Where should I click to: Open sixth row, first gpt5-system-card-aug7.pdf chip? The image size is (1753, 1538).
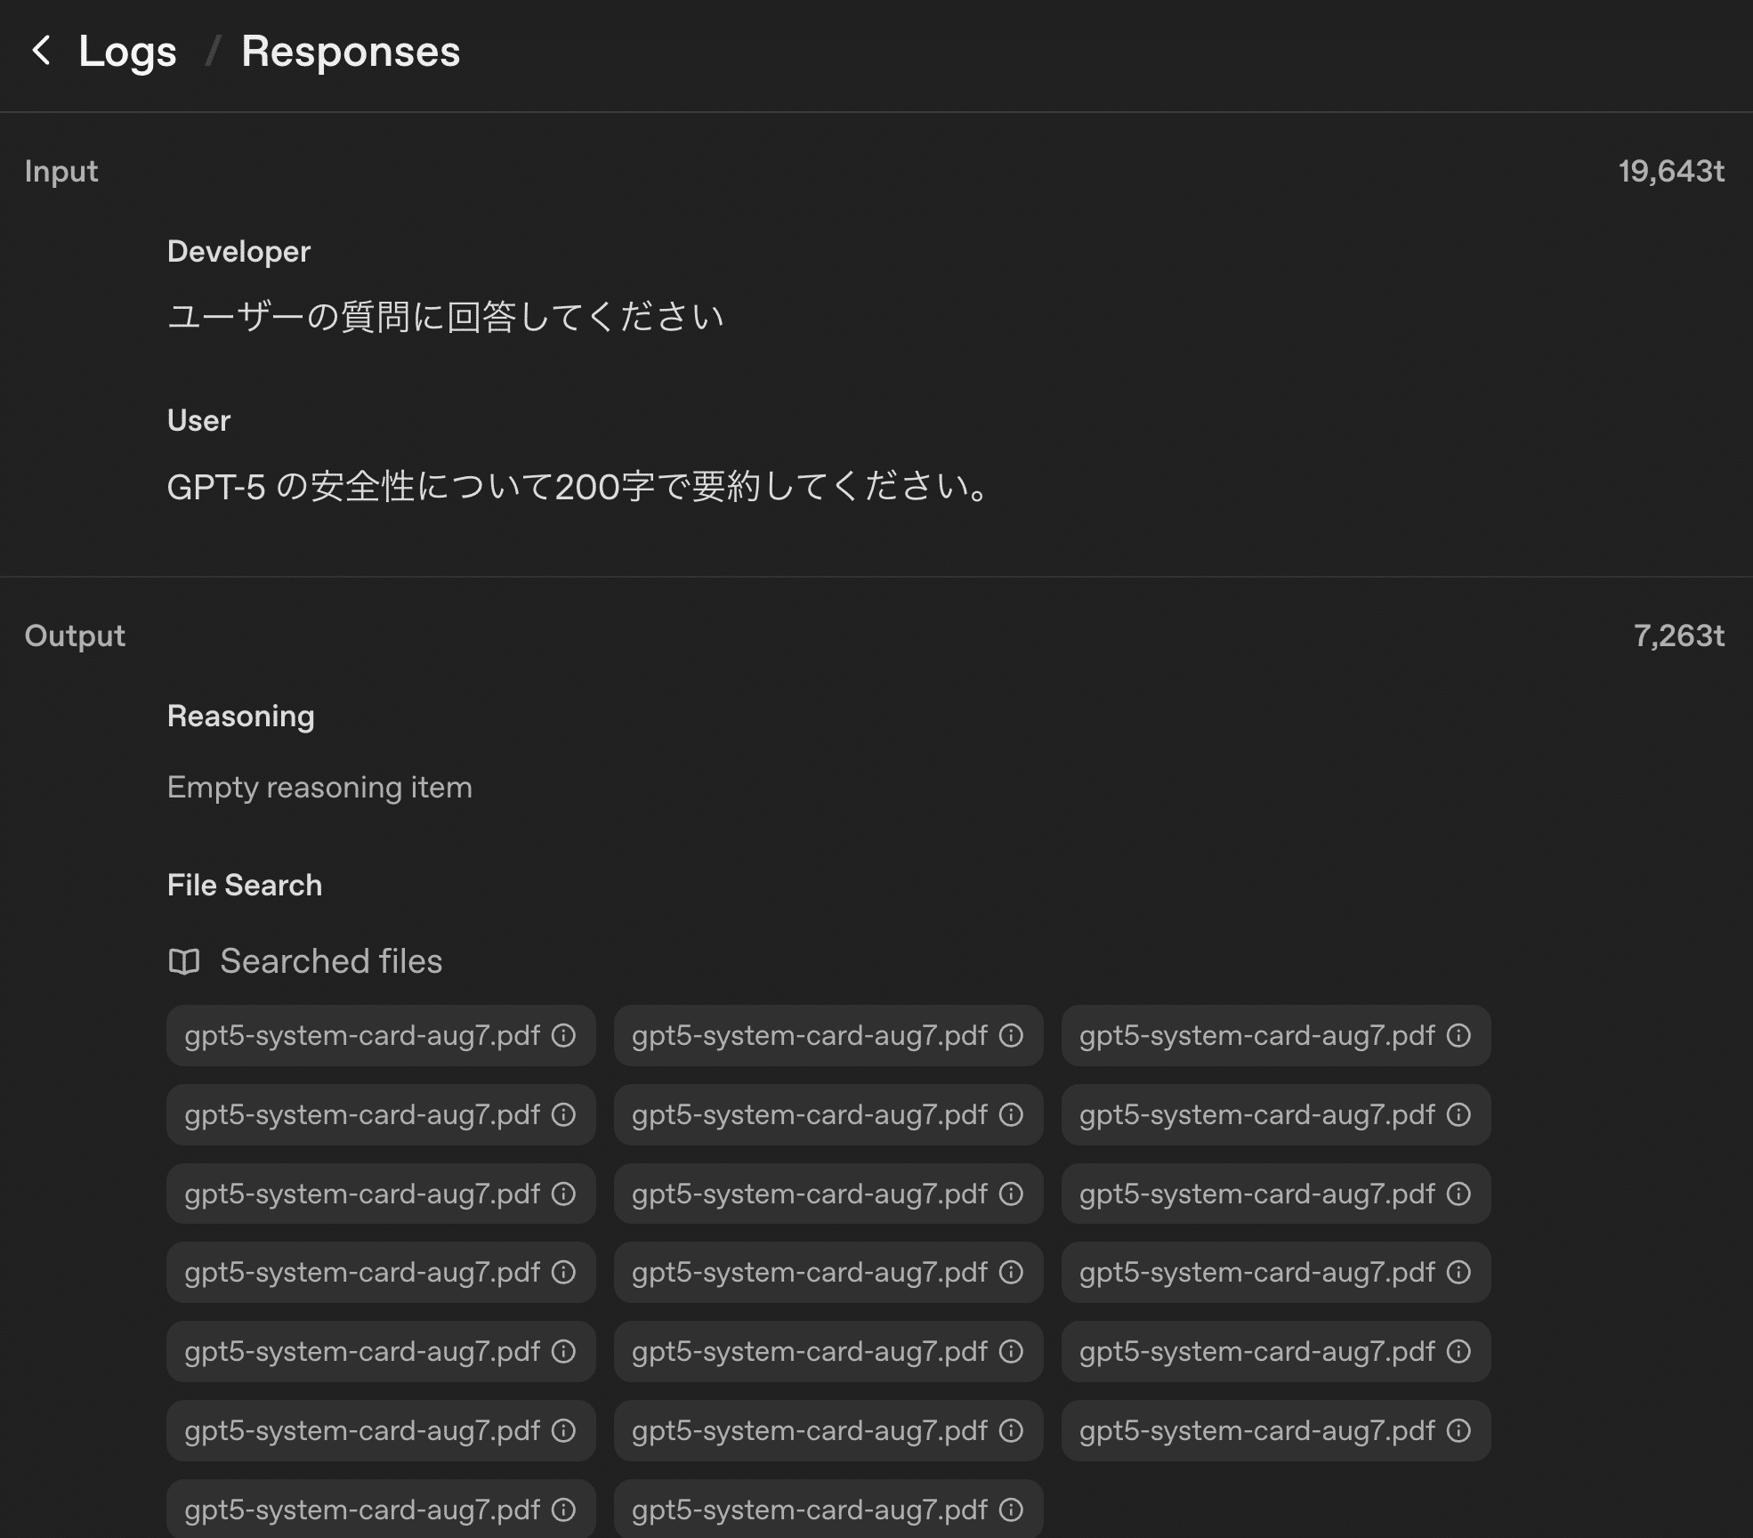361,1430
